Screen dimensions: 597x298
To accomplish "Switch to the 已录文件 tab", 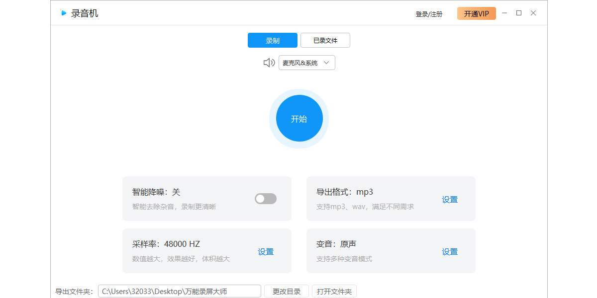I will [x=325, y=40].
